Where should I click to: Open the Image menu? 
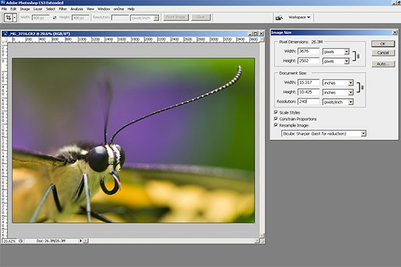(x=24, y=9)
